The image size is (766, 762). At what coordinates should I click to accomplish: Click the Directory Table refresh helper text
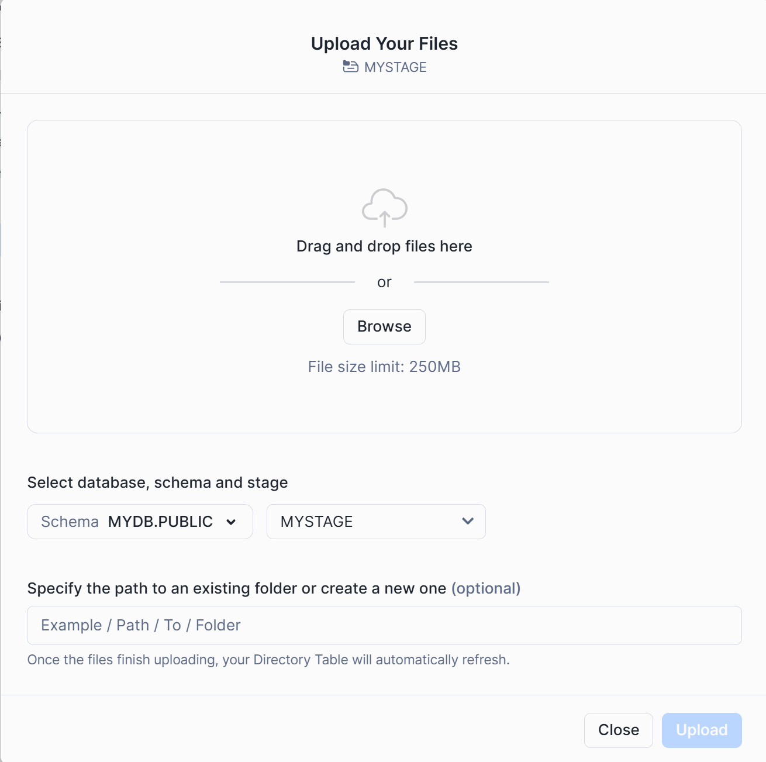(x=268, y=660)
